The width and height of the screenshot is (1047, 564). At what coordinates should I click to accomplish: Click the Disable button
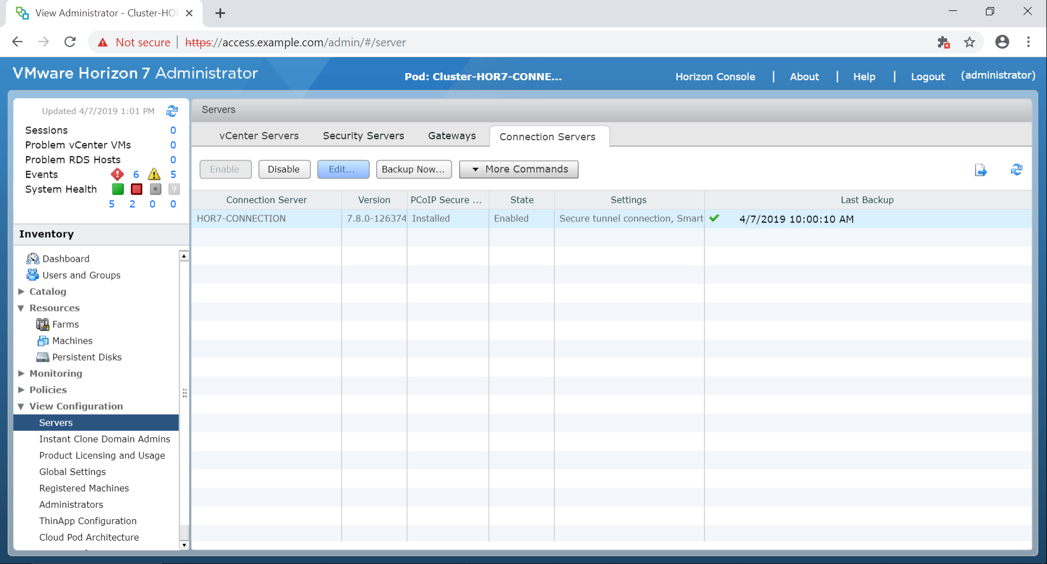click(284, 169)
